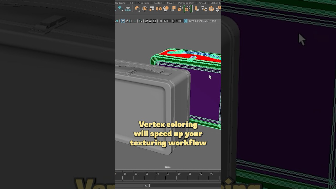336x189 pixels.
Task: Click frame 65 on the time slider
Action: pyautogui.click(x=147, y=174)
